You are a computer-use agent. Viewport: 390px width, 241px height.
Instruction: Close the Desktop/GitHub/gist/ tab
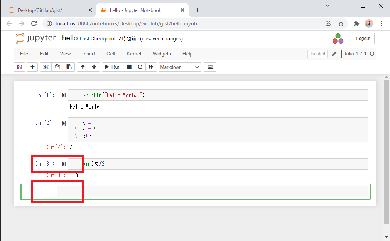click(x=90, y=10)
